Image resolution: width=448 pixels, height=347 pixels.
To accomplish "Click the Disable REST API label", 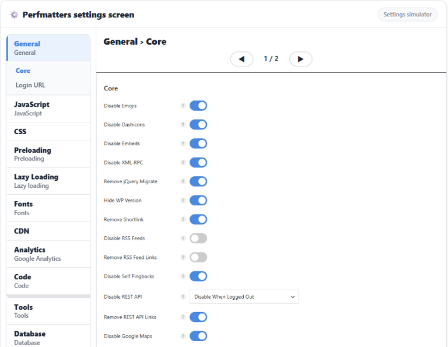I will click(123, 297).
